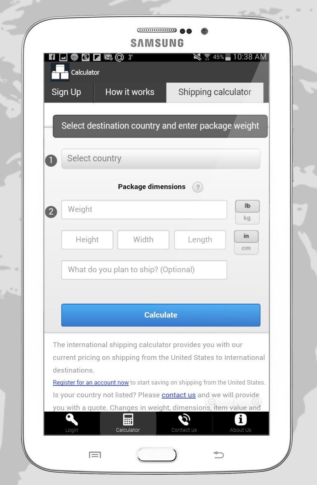Follow the Register for an account now link
The width and height of the screenshot is (317, 485).
pos(91,383)
